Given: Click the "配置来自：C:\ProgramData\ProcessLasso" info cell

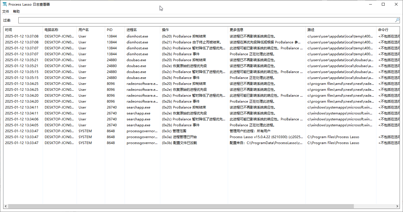Looking at the screenshot, I should point(266,143).
